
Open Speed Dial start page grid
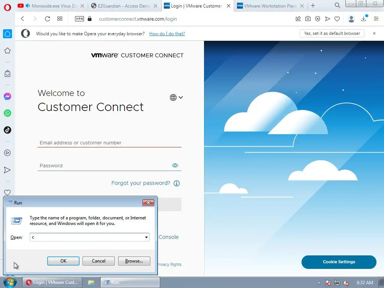(60, 19)
